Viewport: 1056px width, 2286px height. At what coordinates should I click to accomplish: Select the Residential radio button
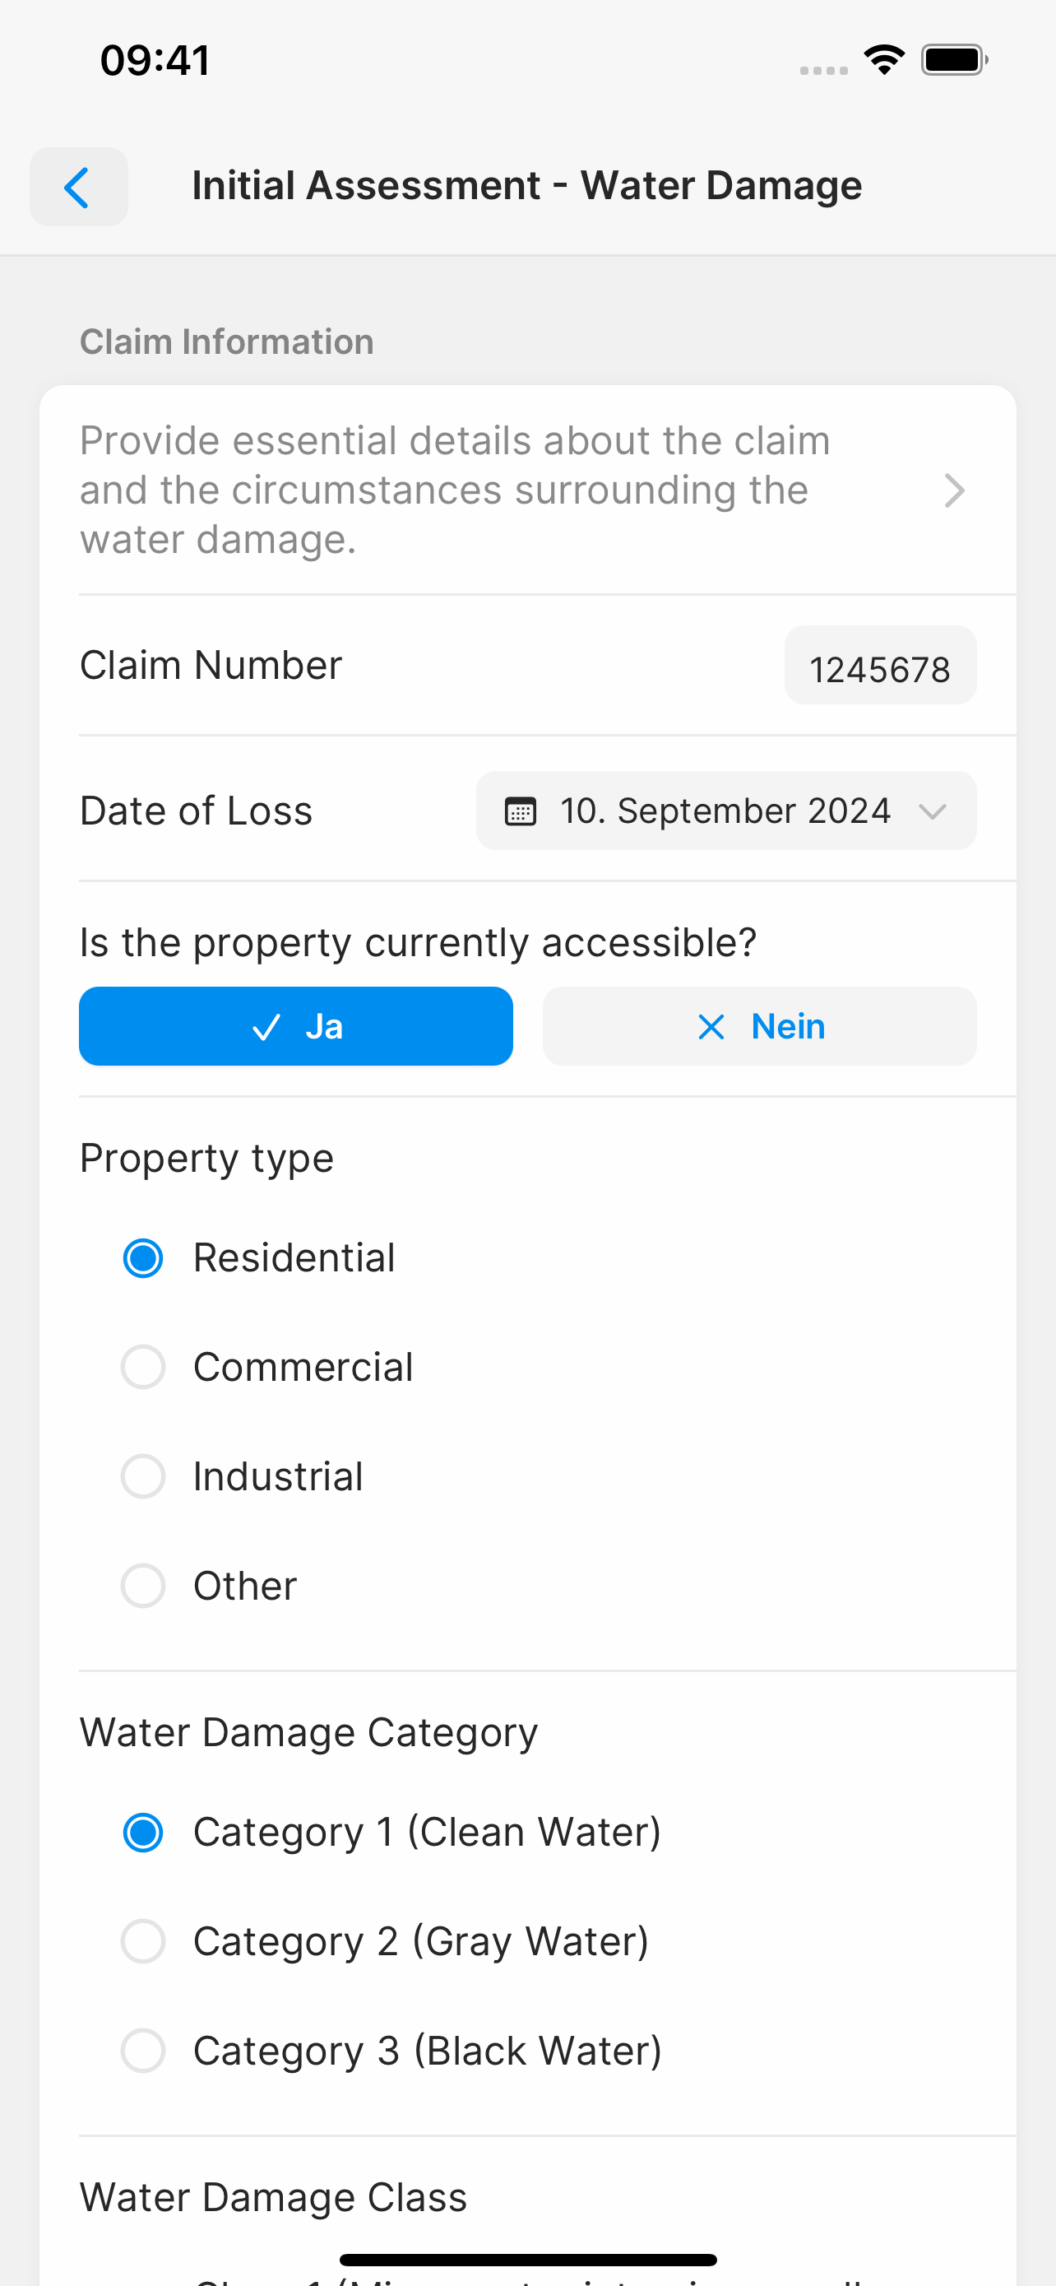pos(143,1257)
